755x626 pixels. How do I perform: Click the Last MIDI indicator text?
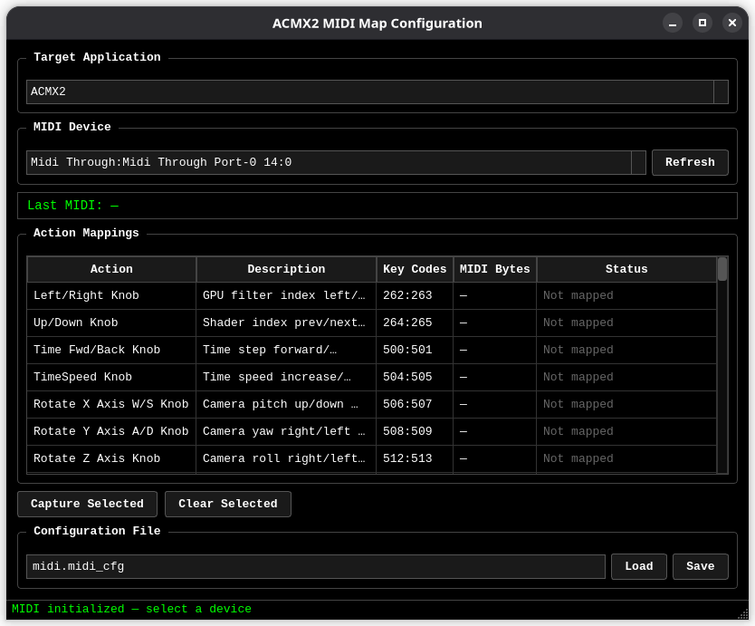(x=72, y=206)
